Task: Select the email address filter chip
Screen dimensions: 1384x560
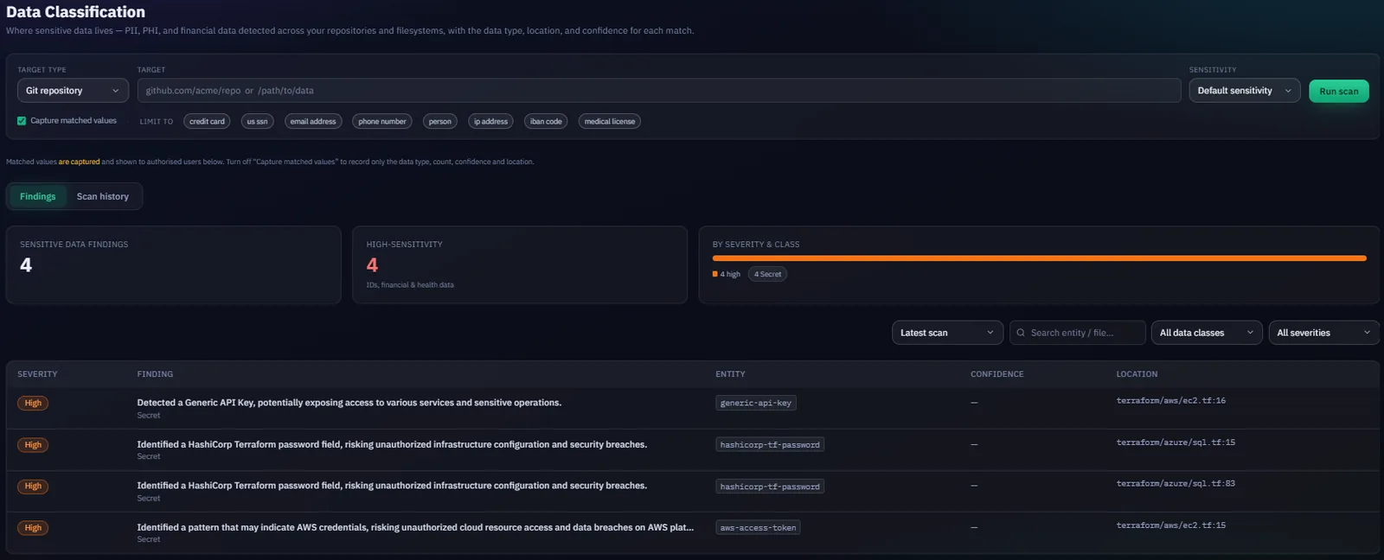Action: (x=313, y=122)
